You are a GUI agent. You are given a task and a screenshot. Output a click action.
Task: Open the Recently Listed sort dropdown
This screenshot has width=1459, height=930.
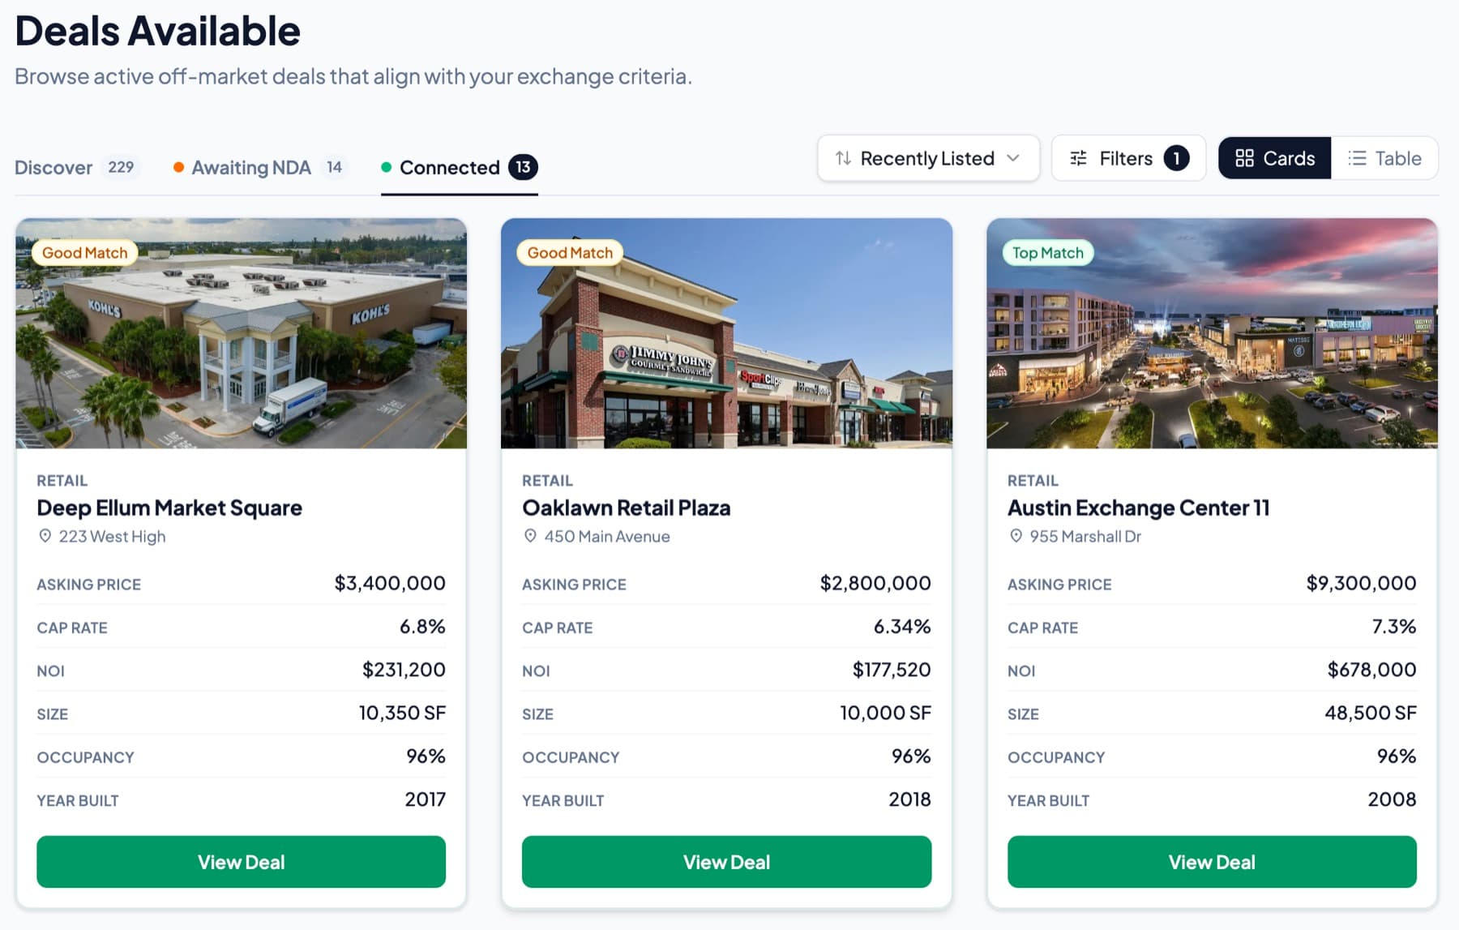[927, 158]
